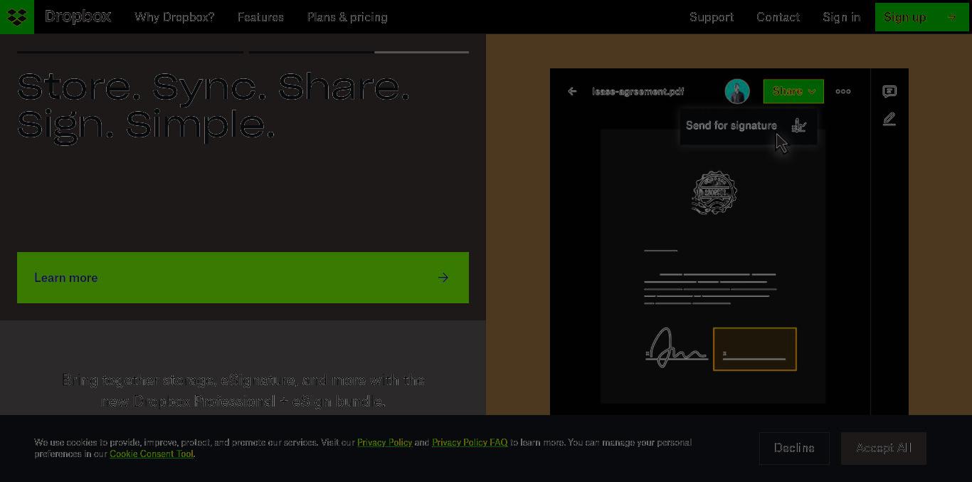Open the Privacy Policy FAQ link
The height and width of the screenshot is (482, 972).
(x=470, y=442)
